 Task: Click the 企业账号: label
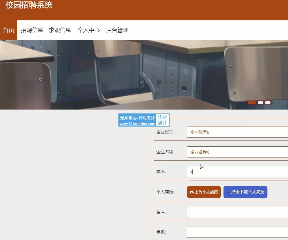tap(165, 132)
